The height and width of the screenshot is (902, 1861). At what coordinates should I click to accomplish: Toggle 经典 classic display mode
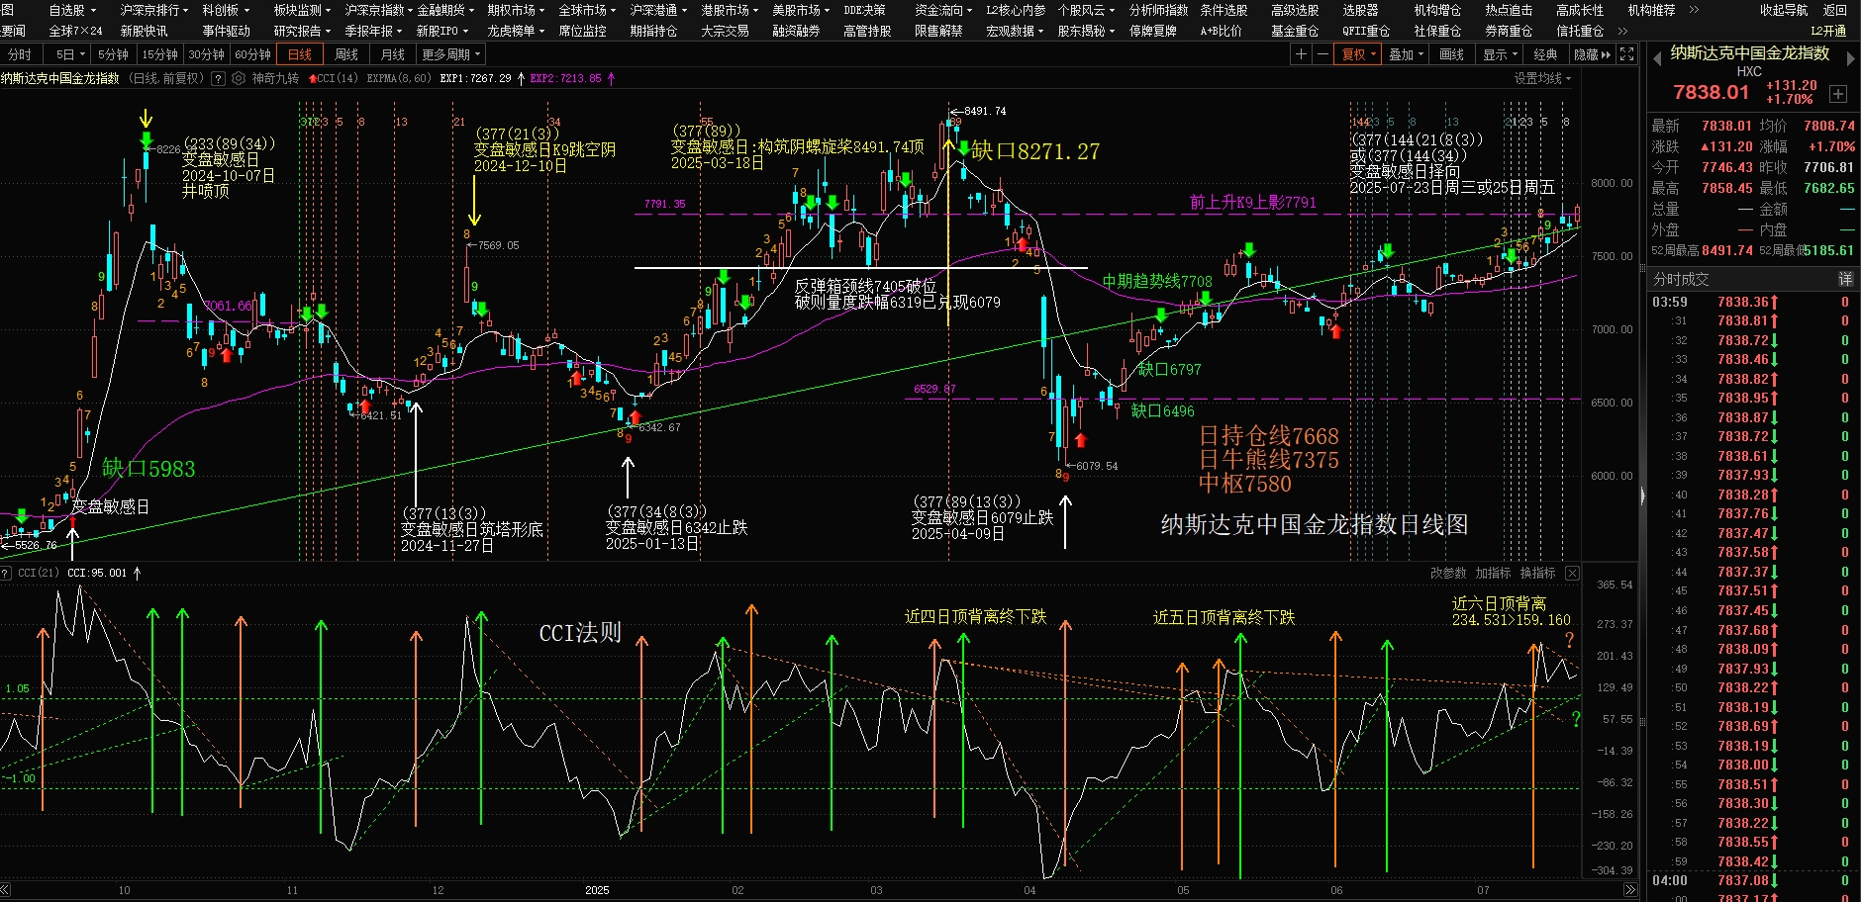(1545, 54)
